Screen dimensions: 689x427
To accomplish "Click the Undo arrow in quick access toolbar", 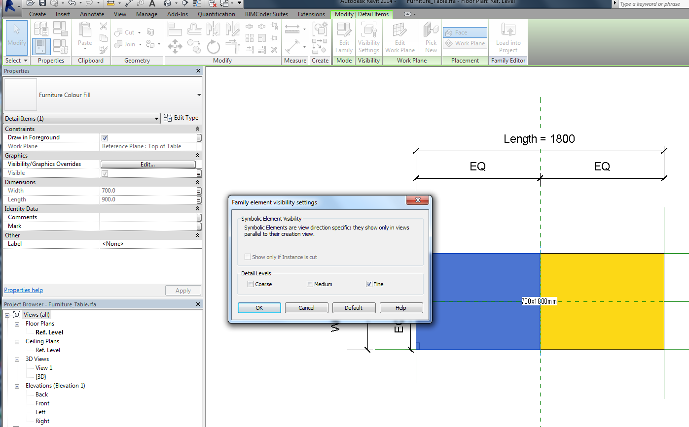I will (x=72, y=3).
